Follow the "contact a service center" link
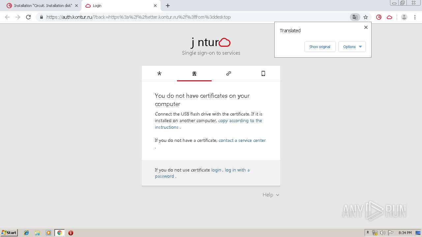 [242, 140]
